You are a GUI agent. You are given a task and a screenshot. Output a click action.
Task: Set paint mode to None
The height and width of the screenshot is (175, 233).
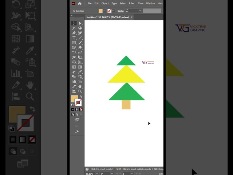coord(81,109)
